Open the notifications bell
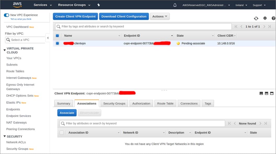276x154 pixels. click(175, 5)
